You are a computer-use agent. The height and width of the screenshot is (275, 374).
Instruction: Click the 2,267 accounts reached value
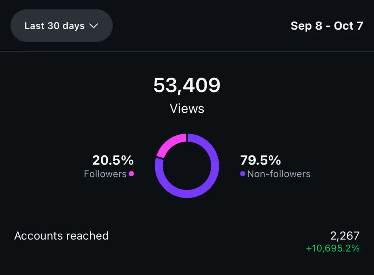click(x=345, y=236)
